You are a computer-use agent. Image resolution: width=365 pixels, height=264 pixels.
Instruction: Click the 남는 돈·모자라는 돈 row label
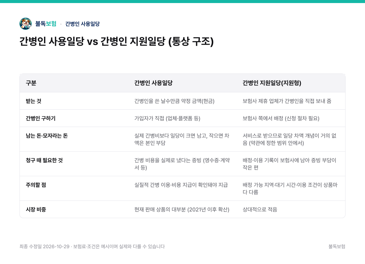(47, 135)
